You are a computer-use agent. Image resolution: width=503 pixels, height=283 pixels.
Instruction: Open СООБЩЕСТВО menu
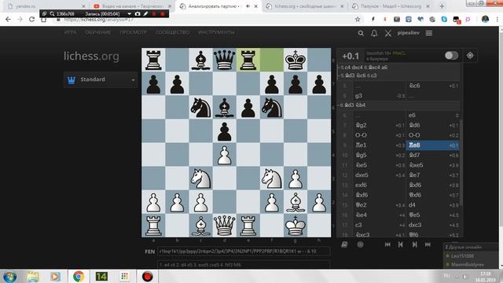coord(172,32)
